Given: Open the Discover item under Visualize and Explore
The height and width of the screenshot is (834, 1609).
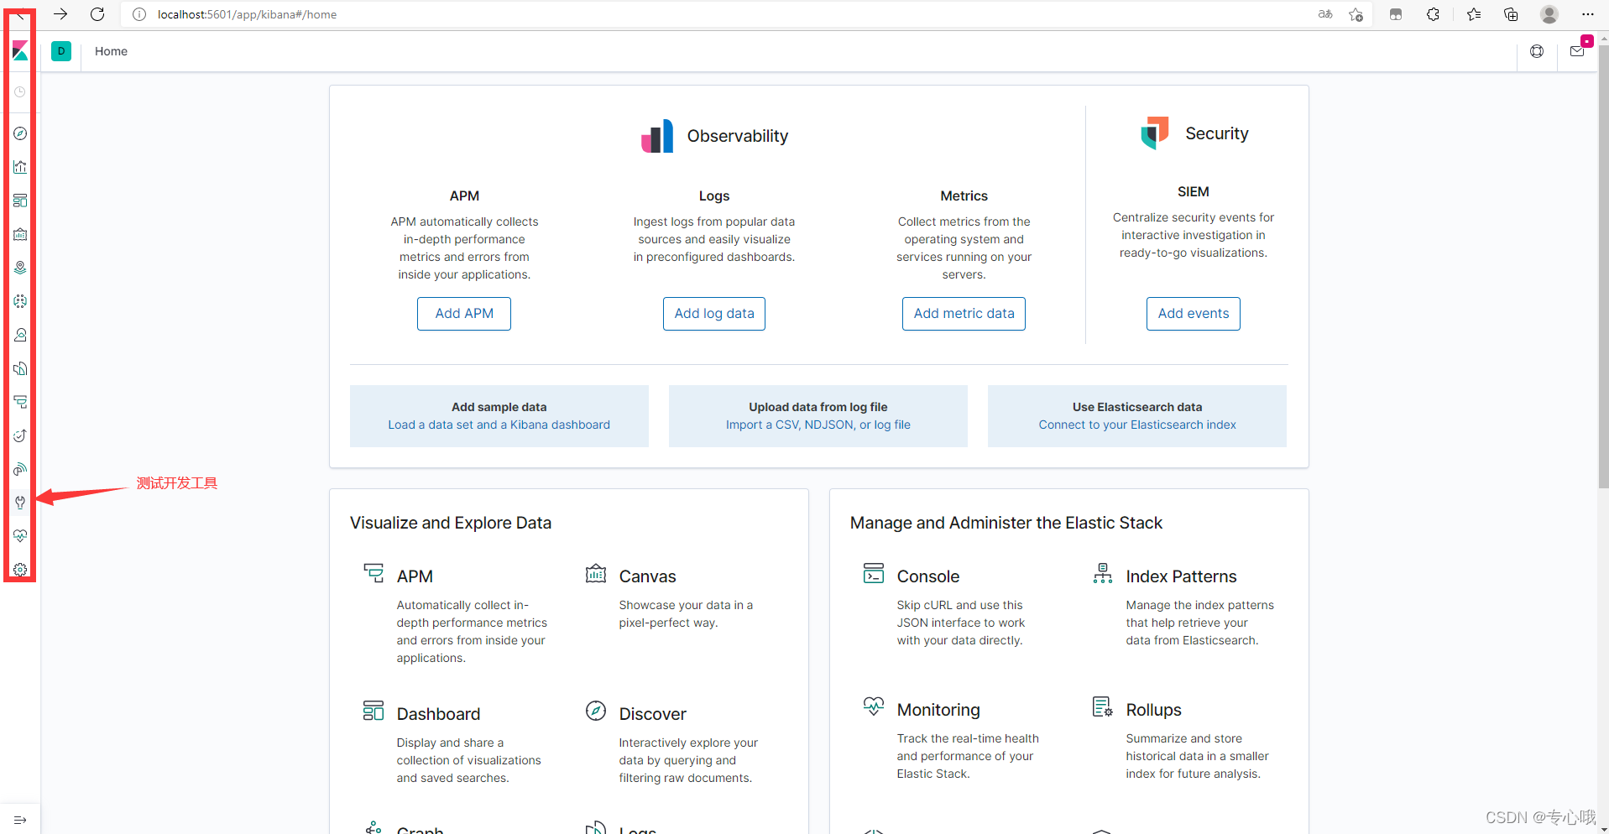Looking at the screenshot, I should 652,714.
